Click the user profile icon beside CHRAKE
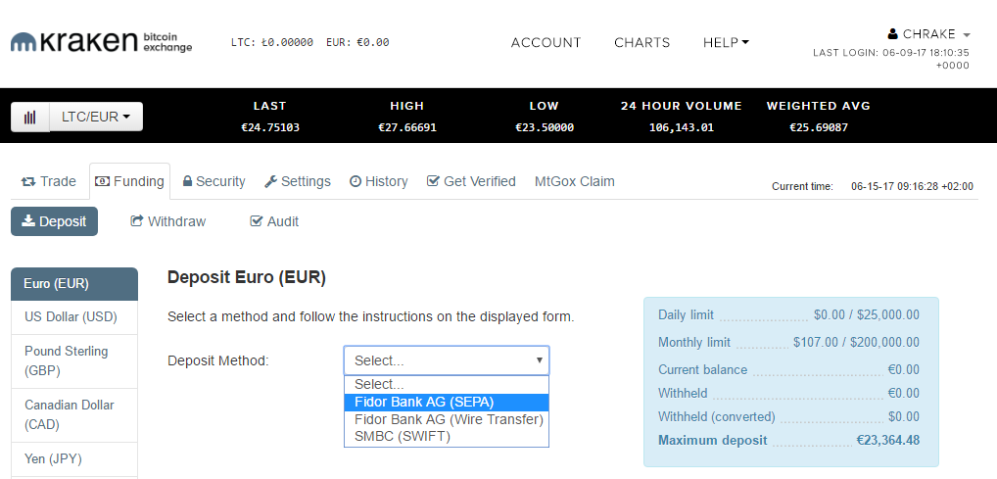The image size is (997, 479). coord(893,33)
